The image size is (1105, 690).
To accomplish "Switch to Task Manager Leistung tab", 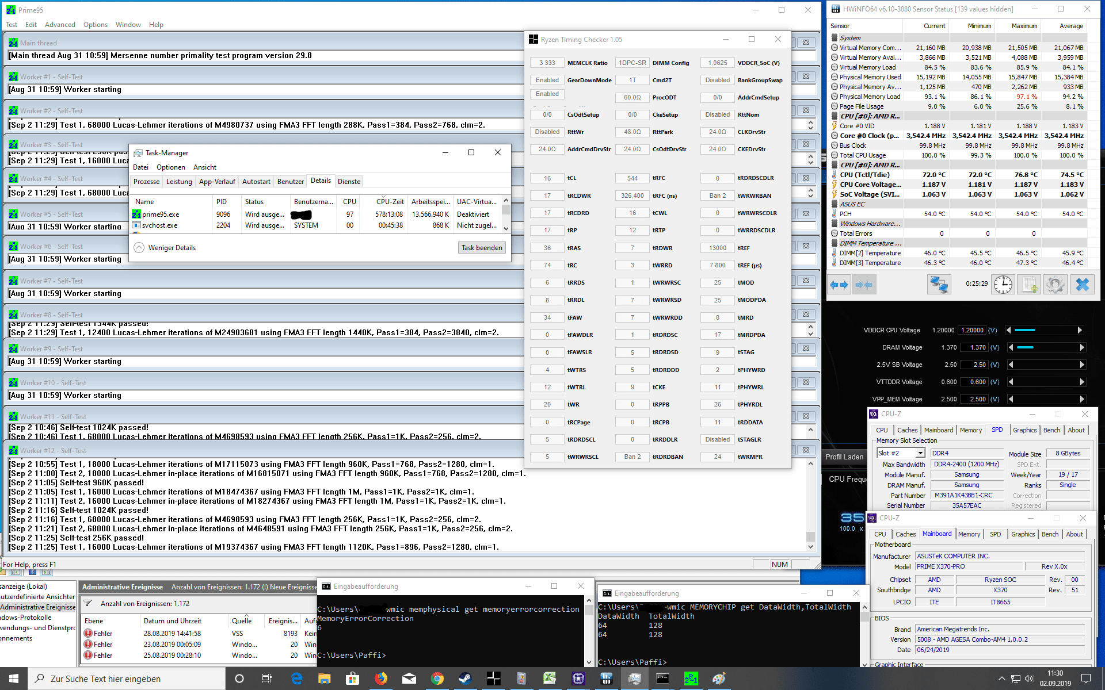I will tap(179, 182).
